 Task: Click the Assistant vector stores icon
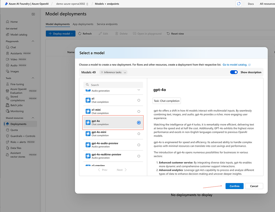7,155
